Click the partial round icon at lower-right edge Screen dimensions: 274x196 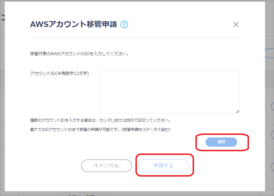click(x=272, y=167)
